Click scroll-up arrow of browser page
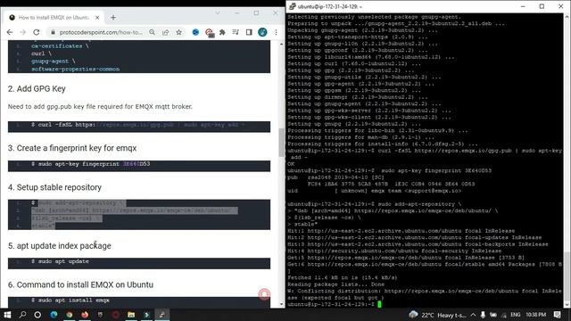The height and width of the screenshot is (321, 571). pyautogui.click(x=281, y=44)
